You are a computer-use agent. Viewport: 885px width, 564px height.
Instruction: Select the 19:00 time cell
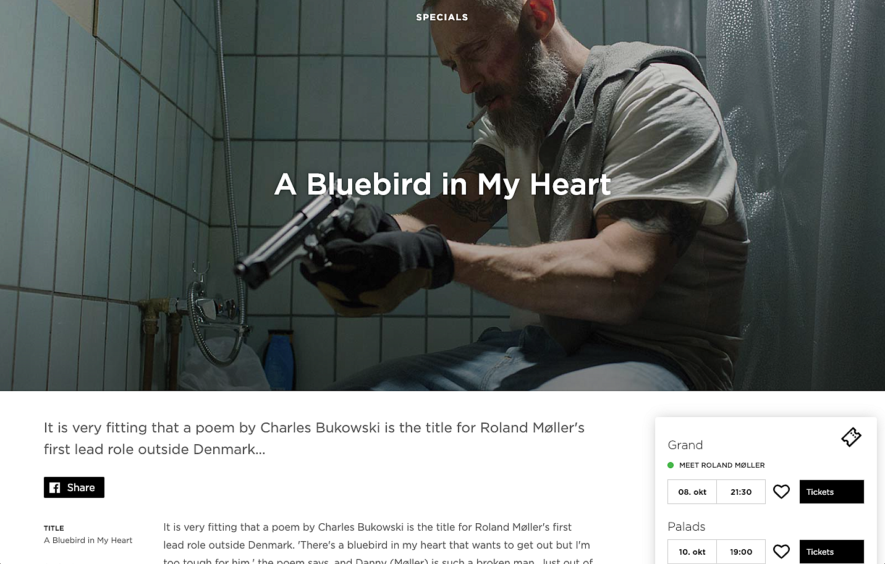pyautogui.click(x=741, y=552)
